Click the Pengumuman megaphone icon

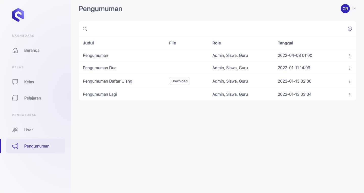[x=15, y=146]
